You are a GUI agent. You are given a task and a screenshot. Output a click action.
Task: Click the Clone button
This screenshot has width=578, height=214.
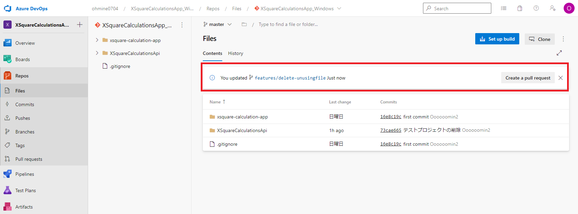pyautogui.click(x=540, y=39)
